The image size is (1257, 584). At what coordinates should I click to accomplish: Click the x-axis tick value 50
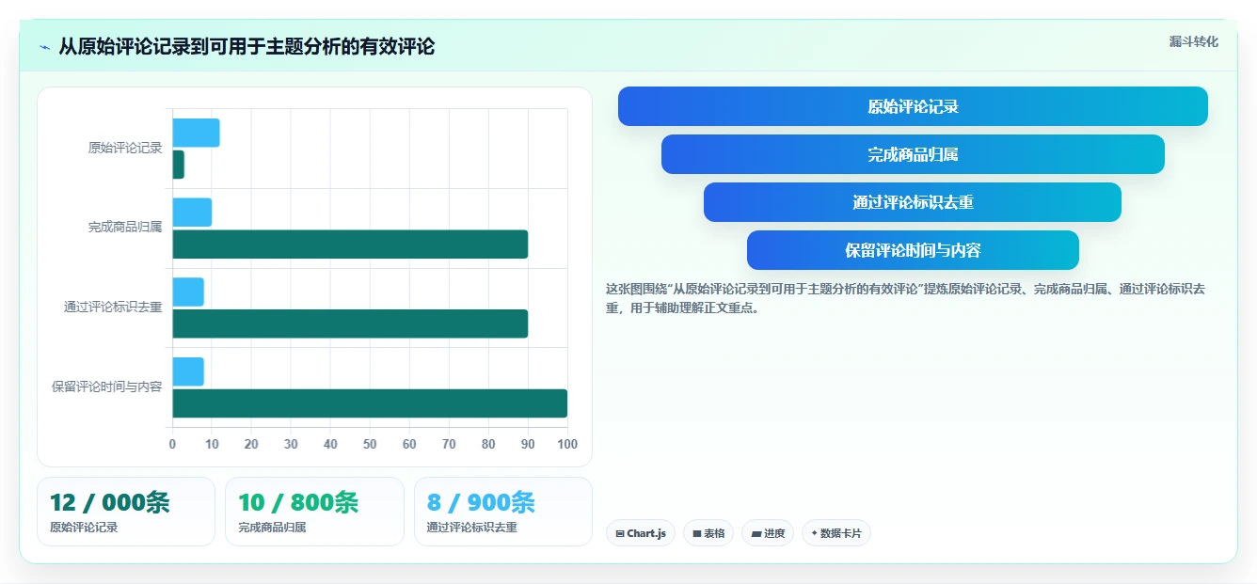370,444
